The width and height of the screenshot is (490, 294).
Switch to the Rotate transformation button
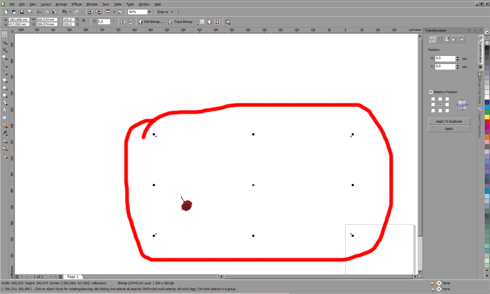tap(439, 39)
